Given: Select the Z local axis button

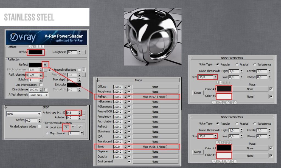Looking at the screenshot, I should click(80, 127).
